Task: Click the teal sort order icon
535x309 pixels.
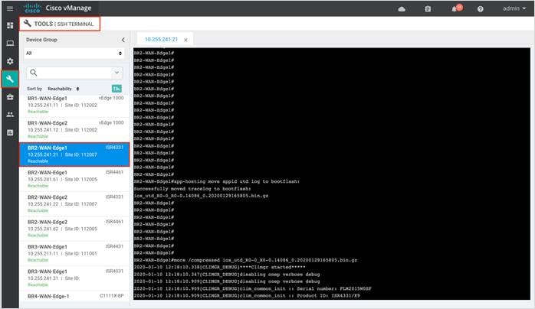Action: pyautogui.click(x=117, y=89)
